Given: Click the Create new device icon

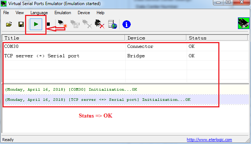Looking at the screenshot, I should point(62,24).
